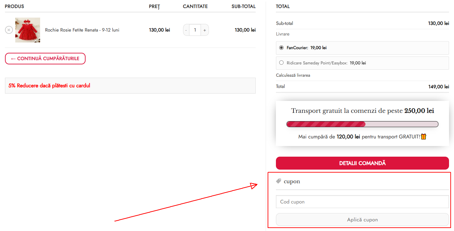Select FanCourier delivery option
Image resolution: width=454 pixels, height=231 pixels.
tap(282, 47)
